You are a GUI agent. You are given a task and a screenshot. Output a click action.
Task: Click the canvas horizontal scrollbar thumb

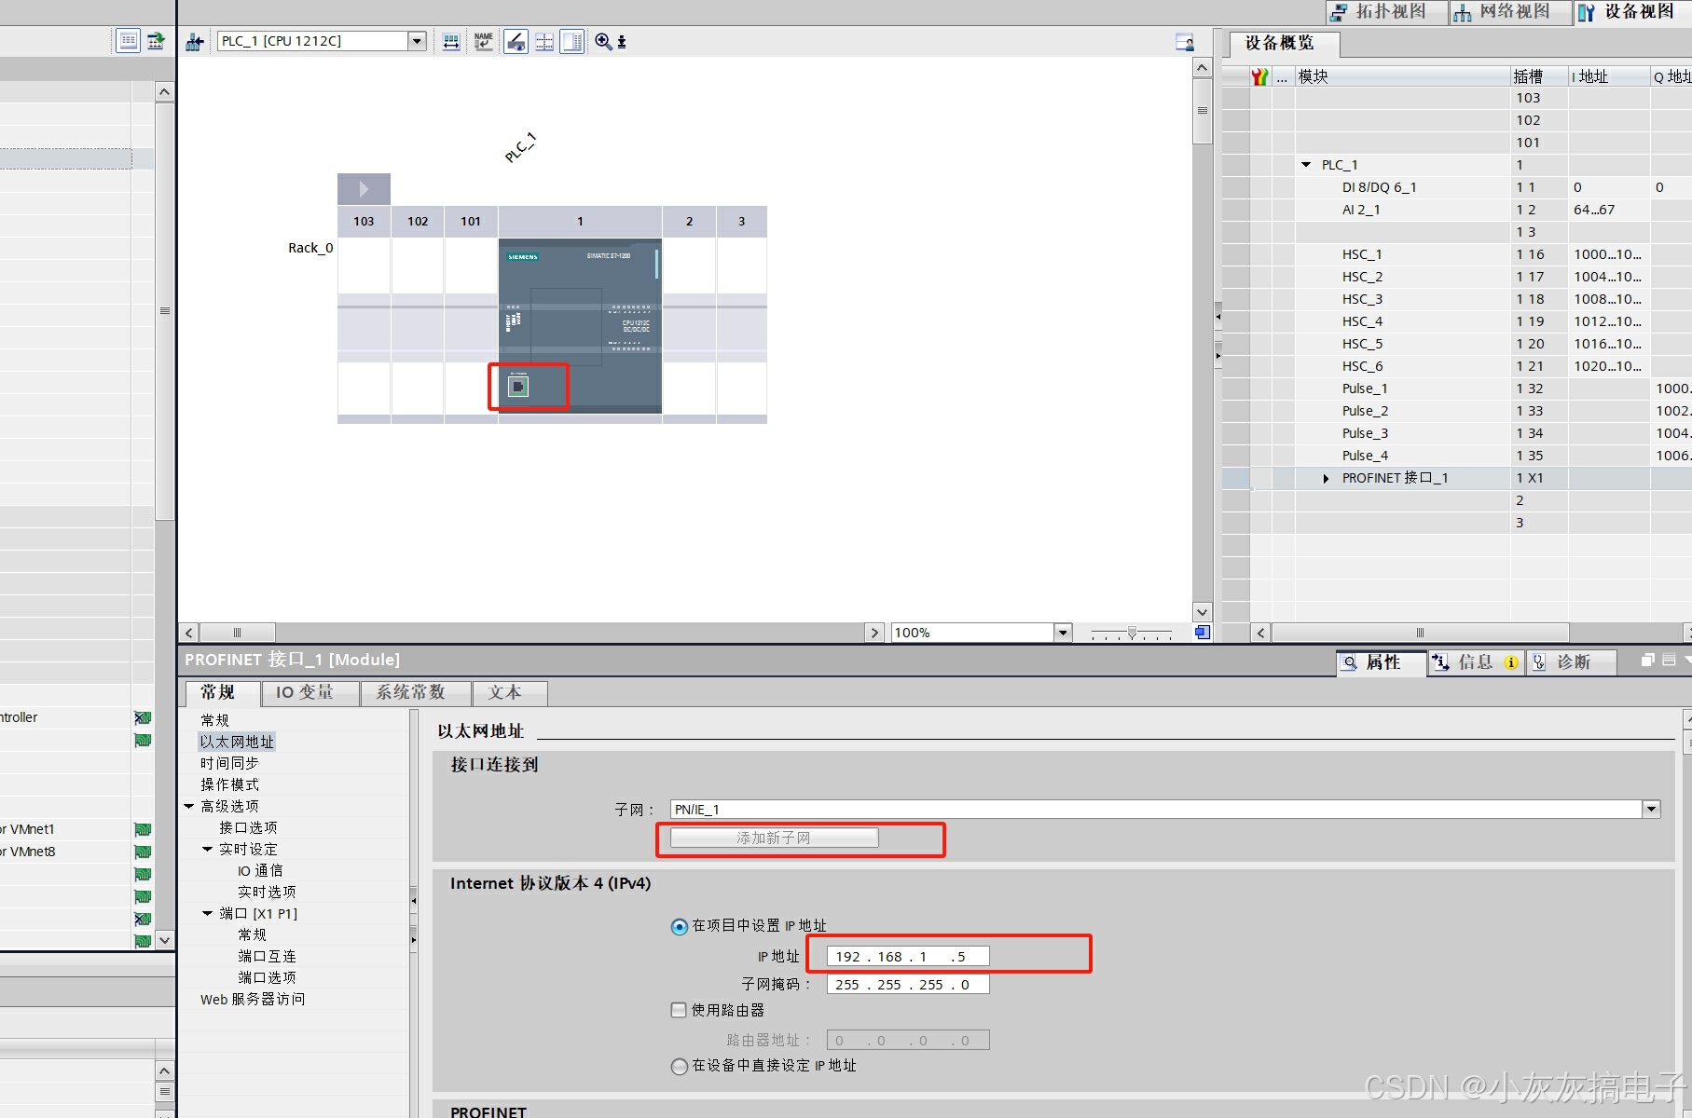238,633
